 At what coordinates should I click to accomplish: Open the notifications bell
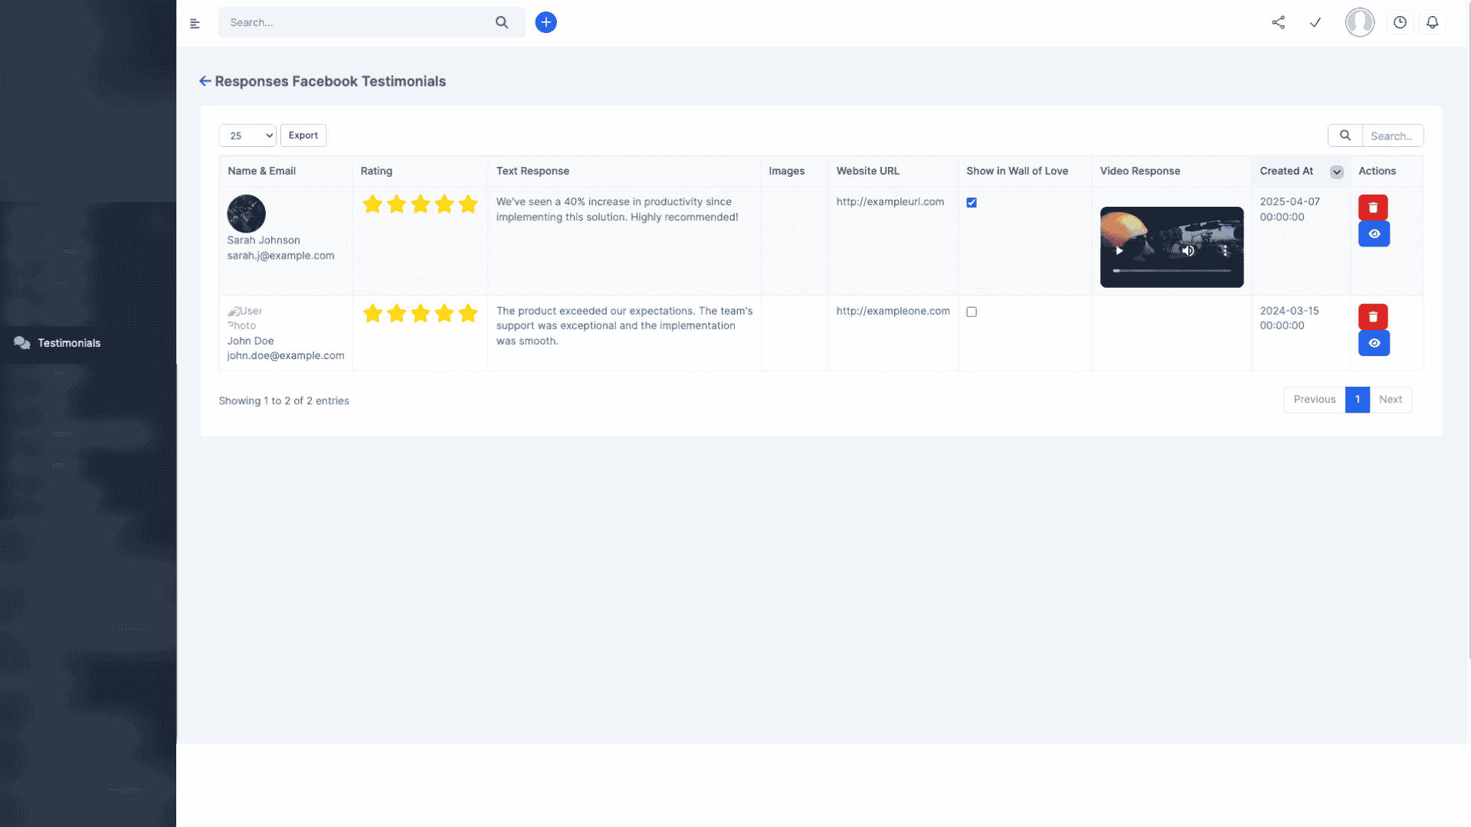1432,22
